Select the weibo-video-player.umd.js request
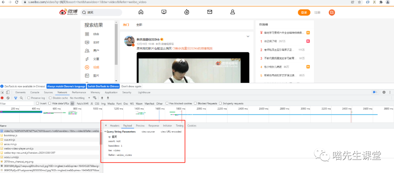The image size is (394, 173). tap(50, 149)
